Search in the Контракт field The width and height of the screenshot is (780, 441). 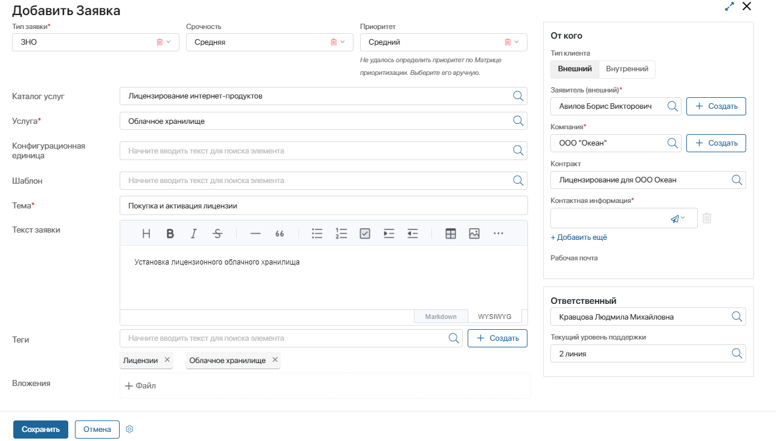click(736, 180)
